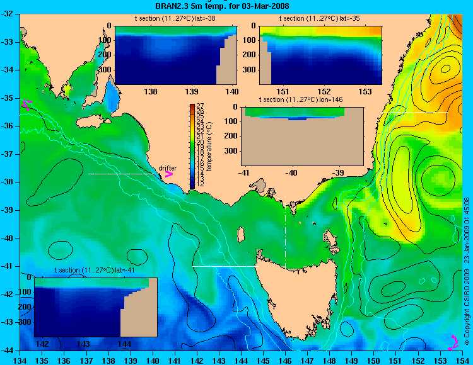The image size is (473, 365).
Task: Click the heading "t section (11..27°C) lat=-35"
Action: point(320,18)
